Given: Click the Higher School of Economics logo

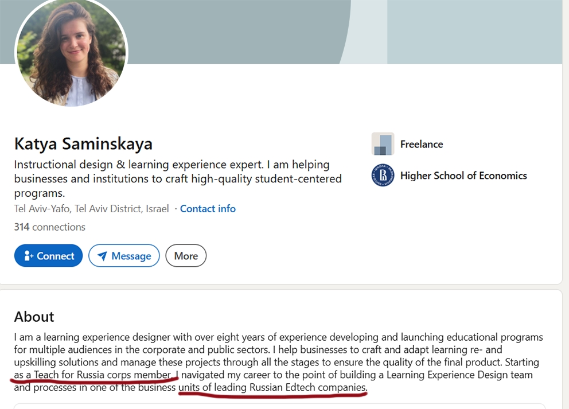Looking at the screenshot, I should tap(383, 176).
